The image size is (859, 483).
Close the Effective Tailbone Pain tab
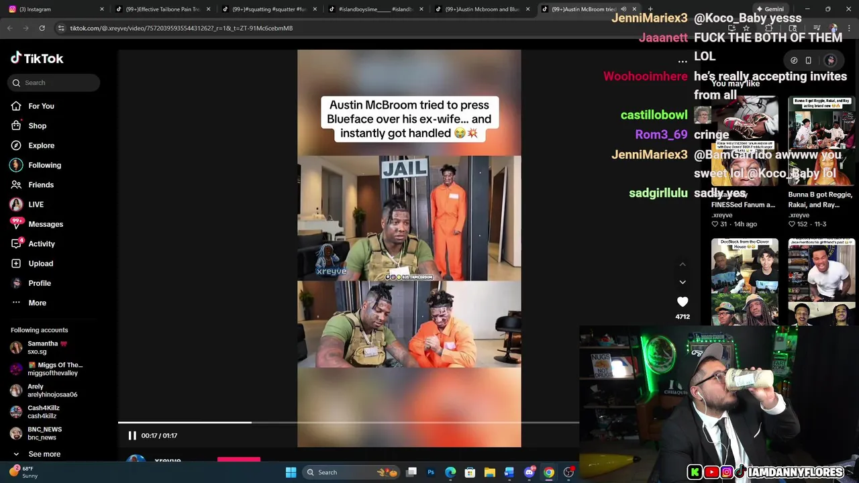click(x=209, y=9)
